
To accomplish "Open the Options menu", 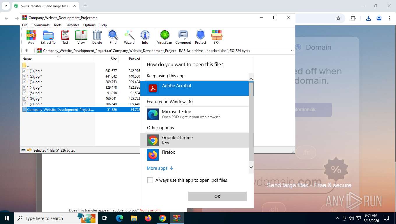I will tap(89, 25).
